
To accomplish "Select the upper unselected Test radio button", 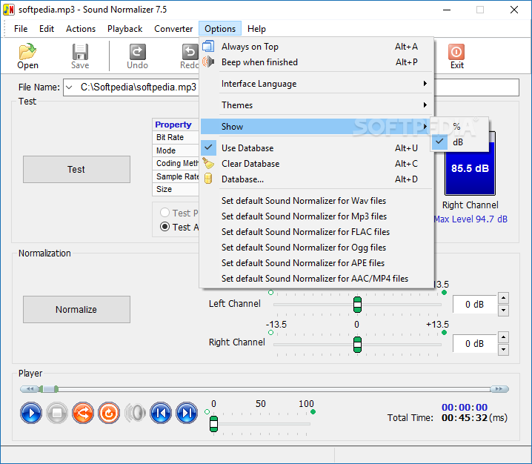I will click(x=165, y=213).
